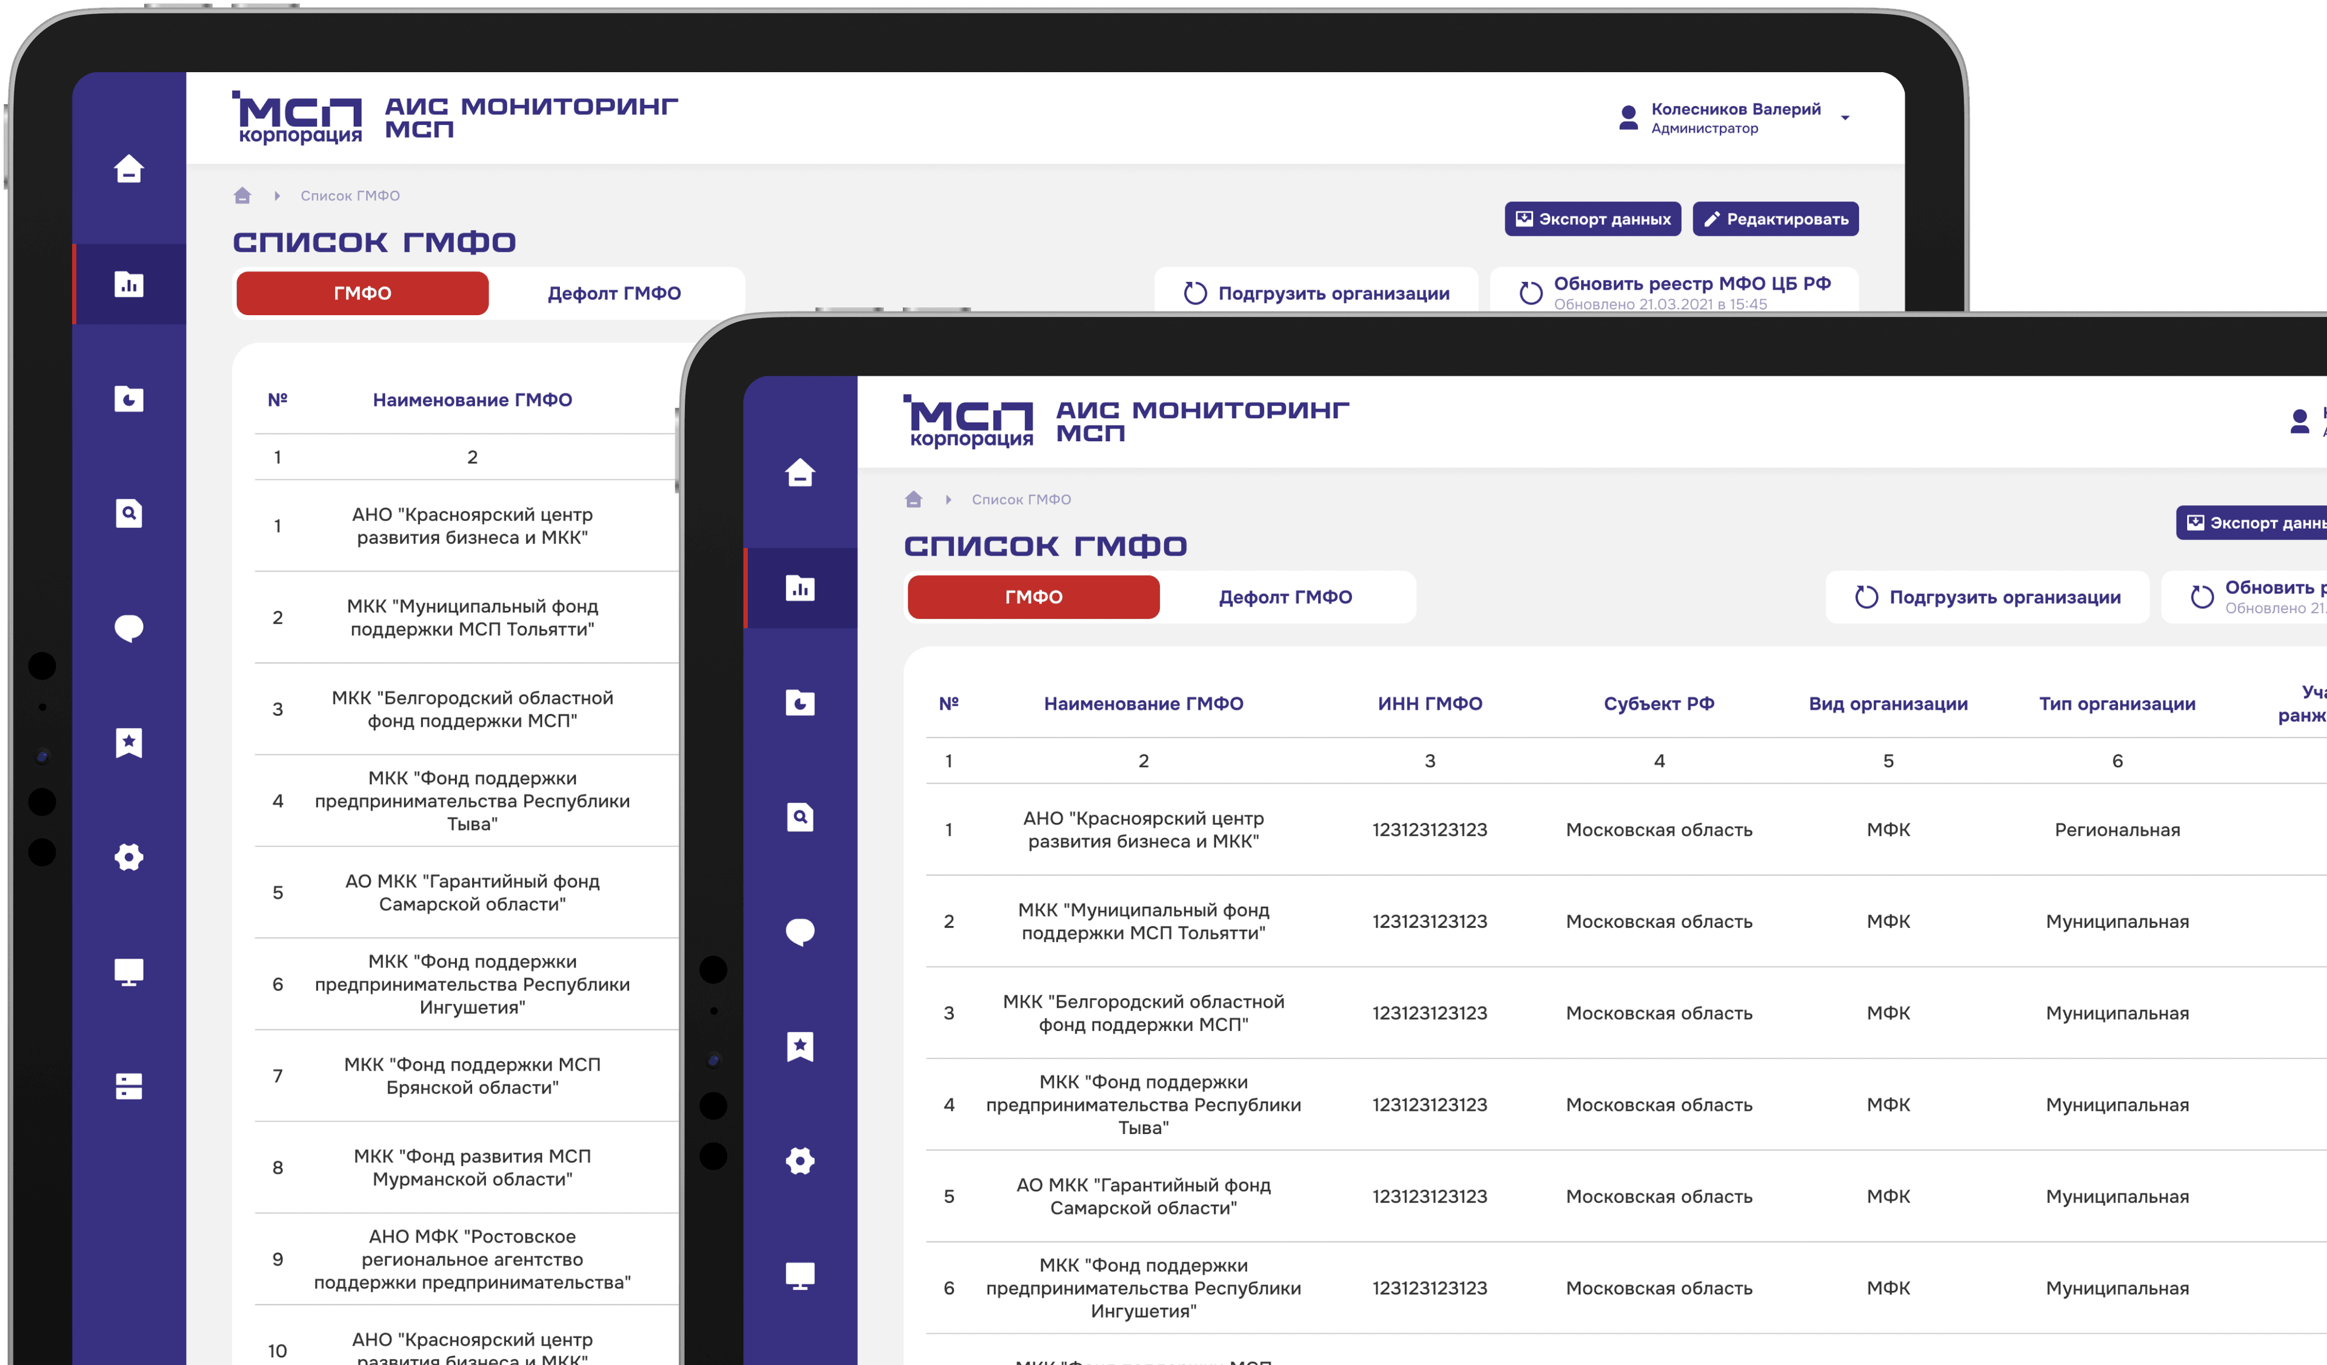Click breadcrumb home icon in front tablet

pos(913,499)
